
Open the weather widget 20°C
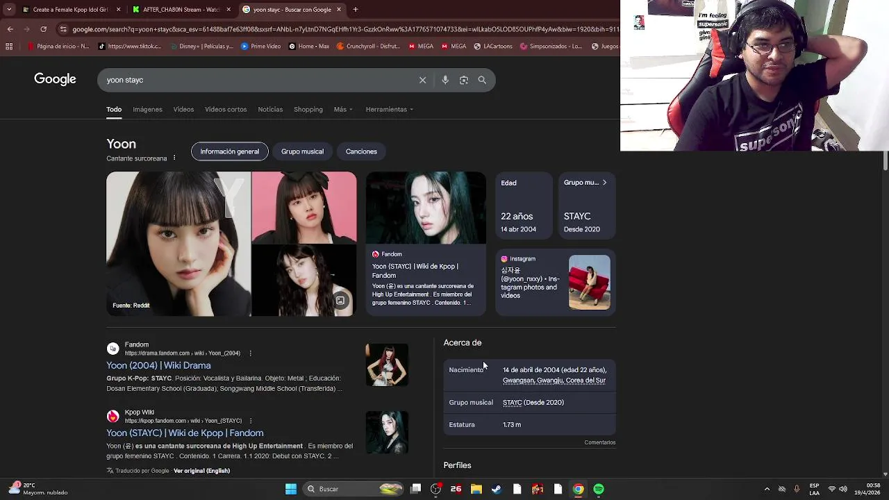pos(38,489)
